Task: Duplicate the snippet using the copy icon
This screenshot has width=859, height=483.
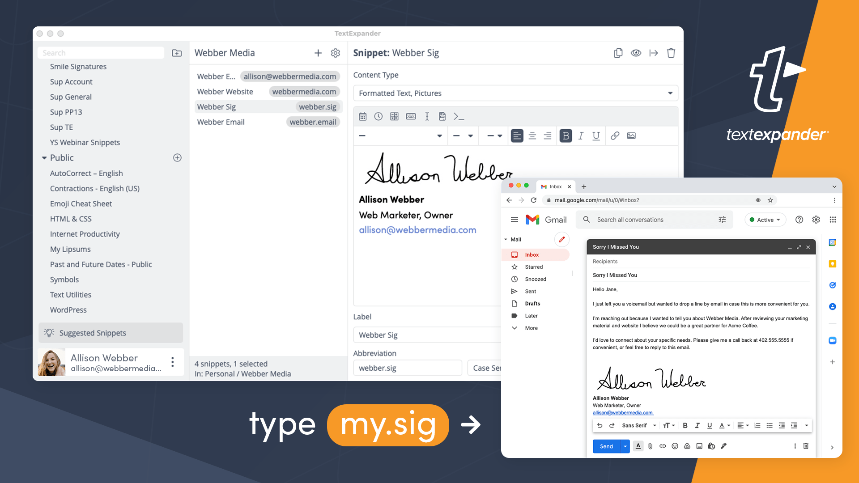Action: (618, 53)
